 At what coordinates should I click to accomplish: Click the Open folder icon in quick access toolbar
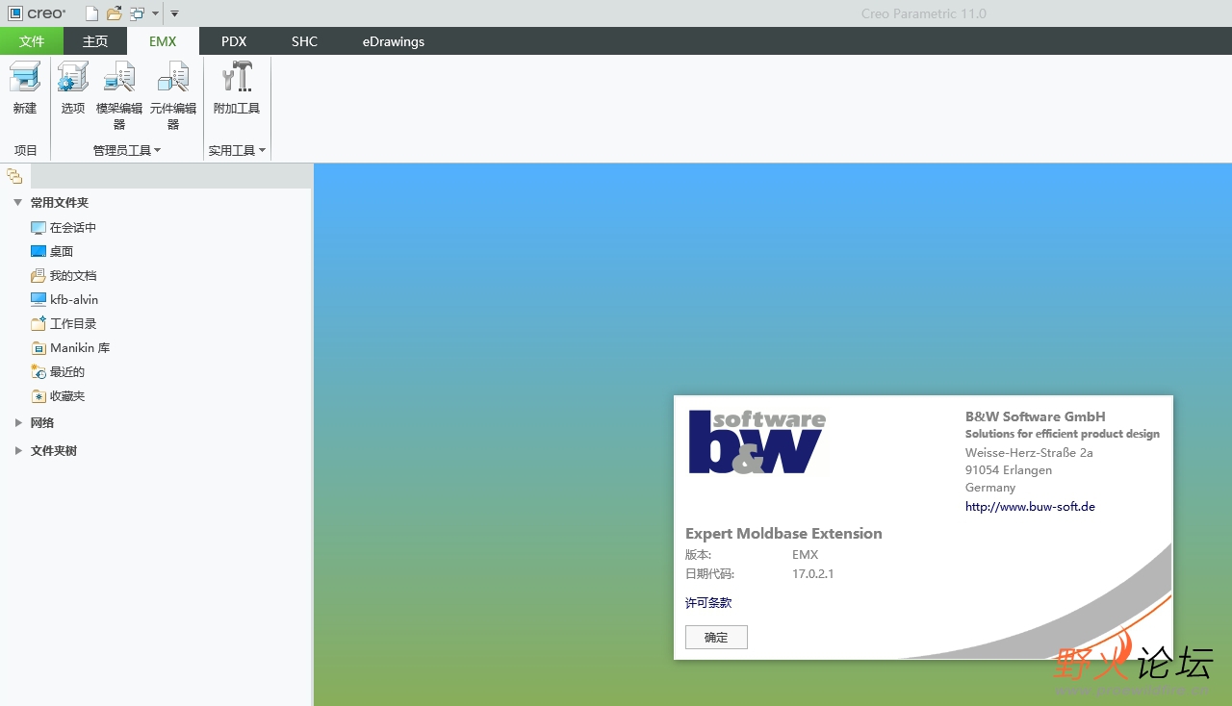pyautogui.click(x=115, y=13)
